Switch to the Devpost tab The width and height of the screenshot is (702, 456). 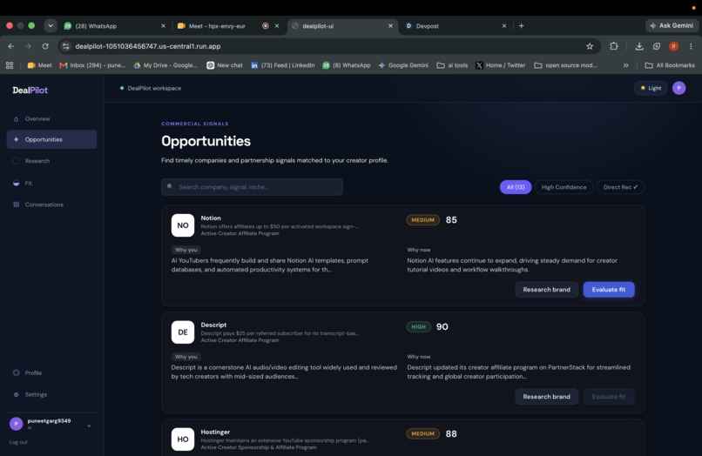coord(456,26)
